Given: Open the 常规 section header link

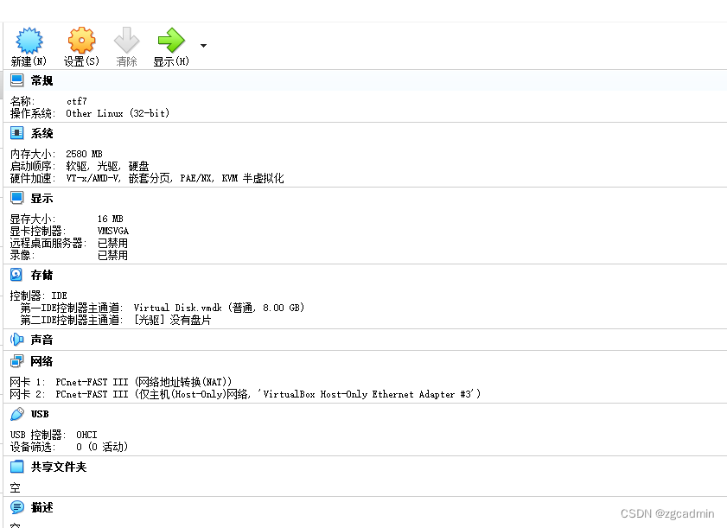Looking at the screenshot, I should [41, 80].
